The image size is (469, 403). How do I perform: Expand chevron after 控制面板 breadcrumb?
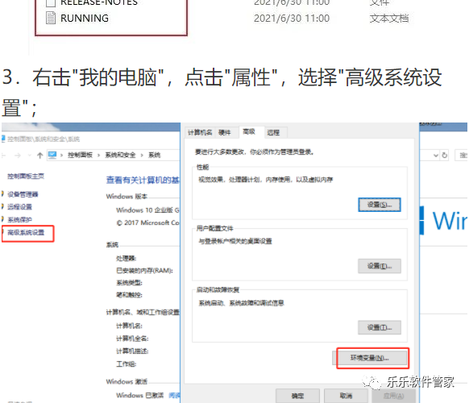click(98, 155)
